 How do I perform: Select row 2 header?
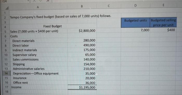5,18
